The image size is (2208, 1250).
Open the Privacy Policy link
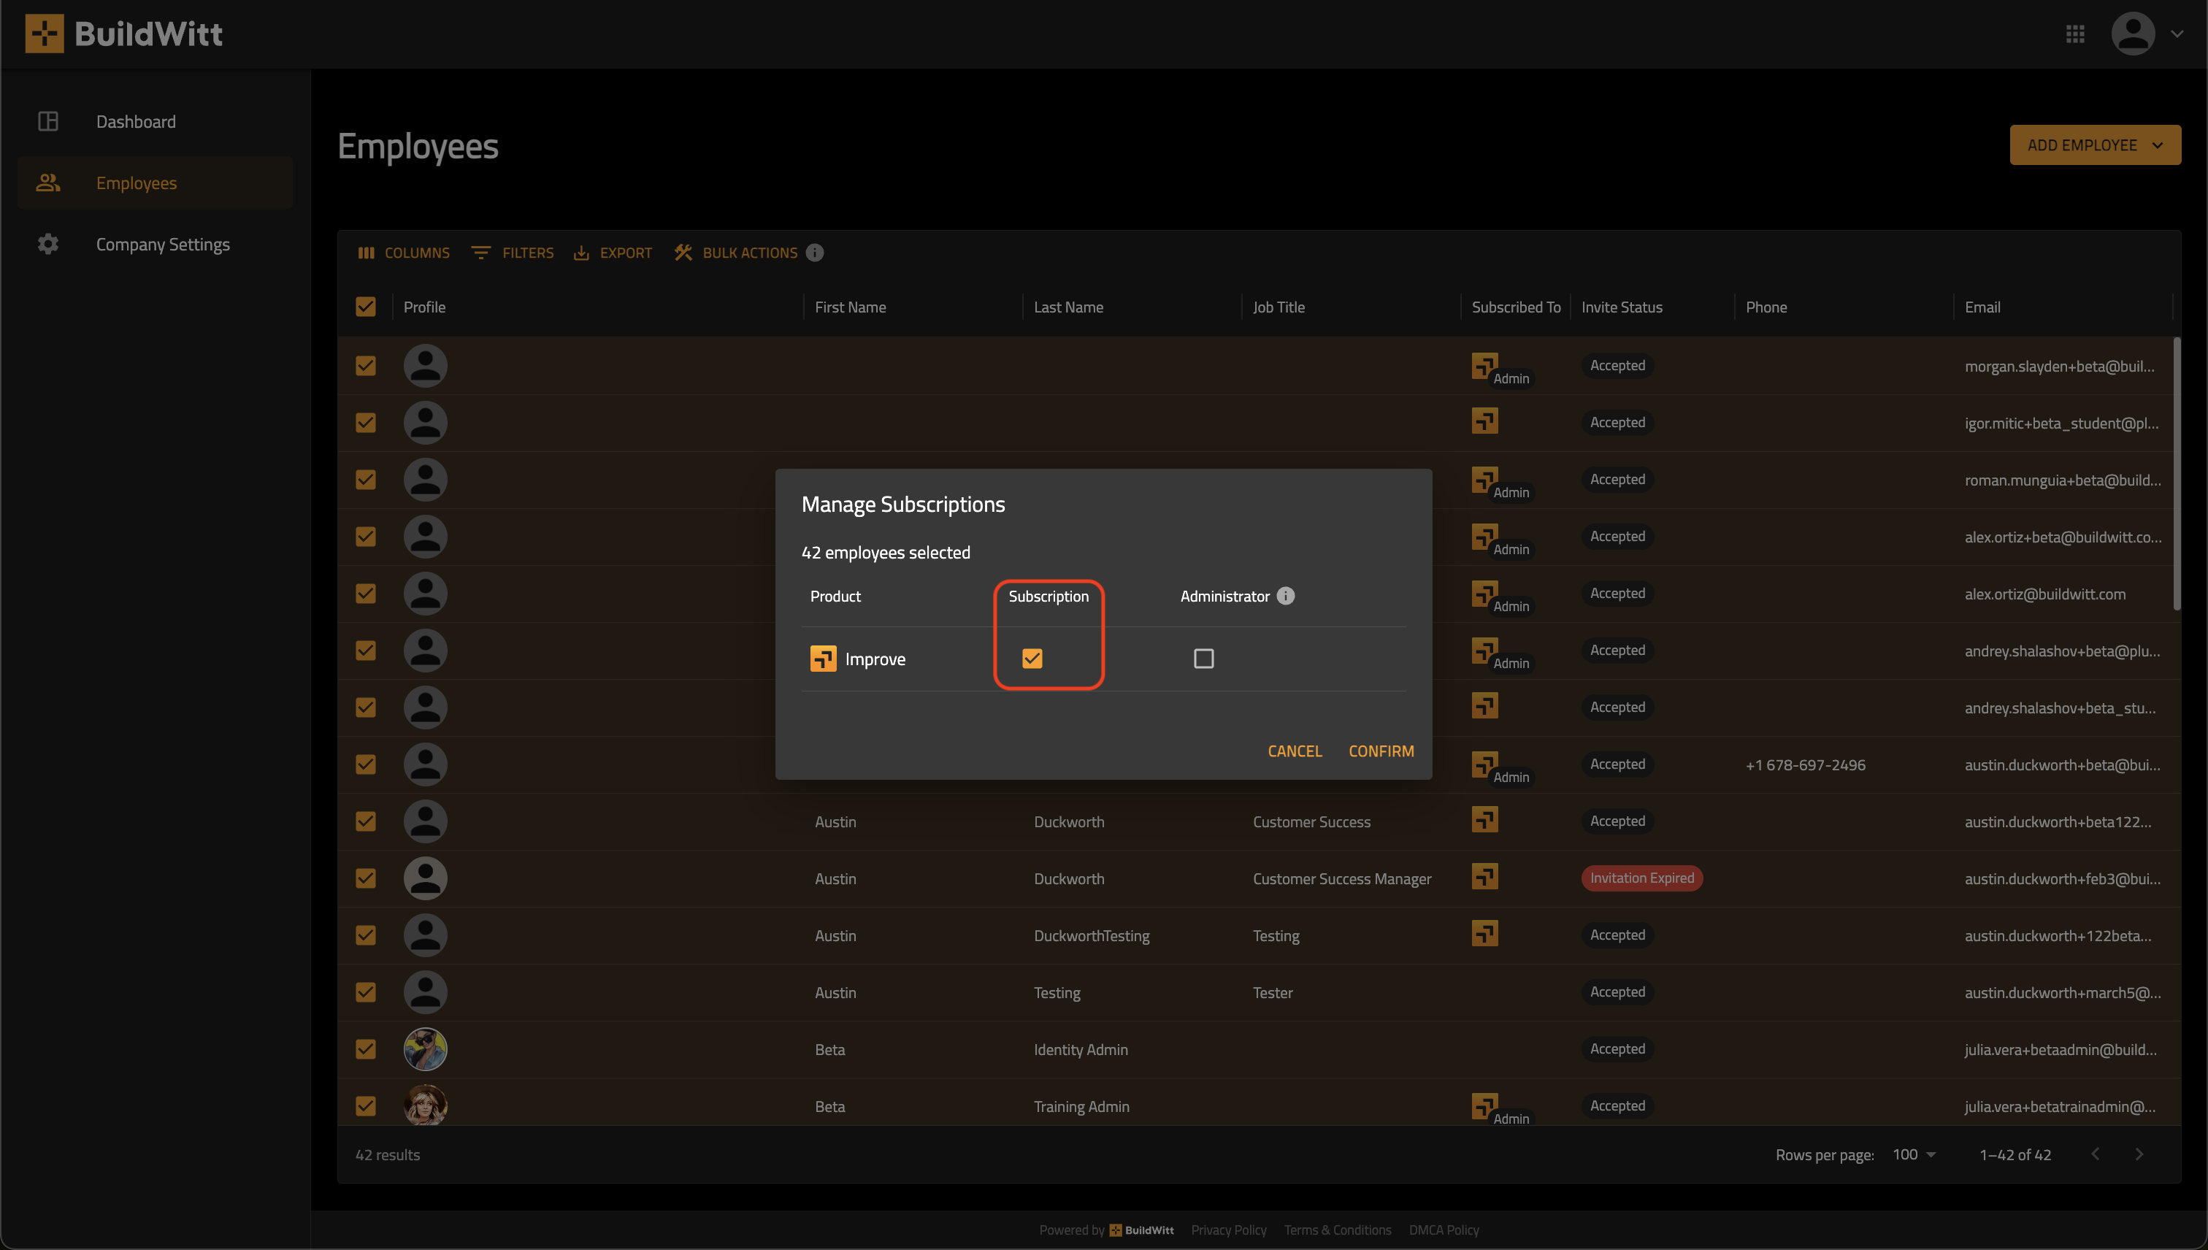[1228, 1230]
